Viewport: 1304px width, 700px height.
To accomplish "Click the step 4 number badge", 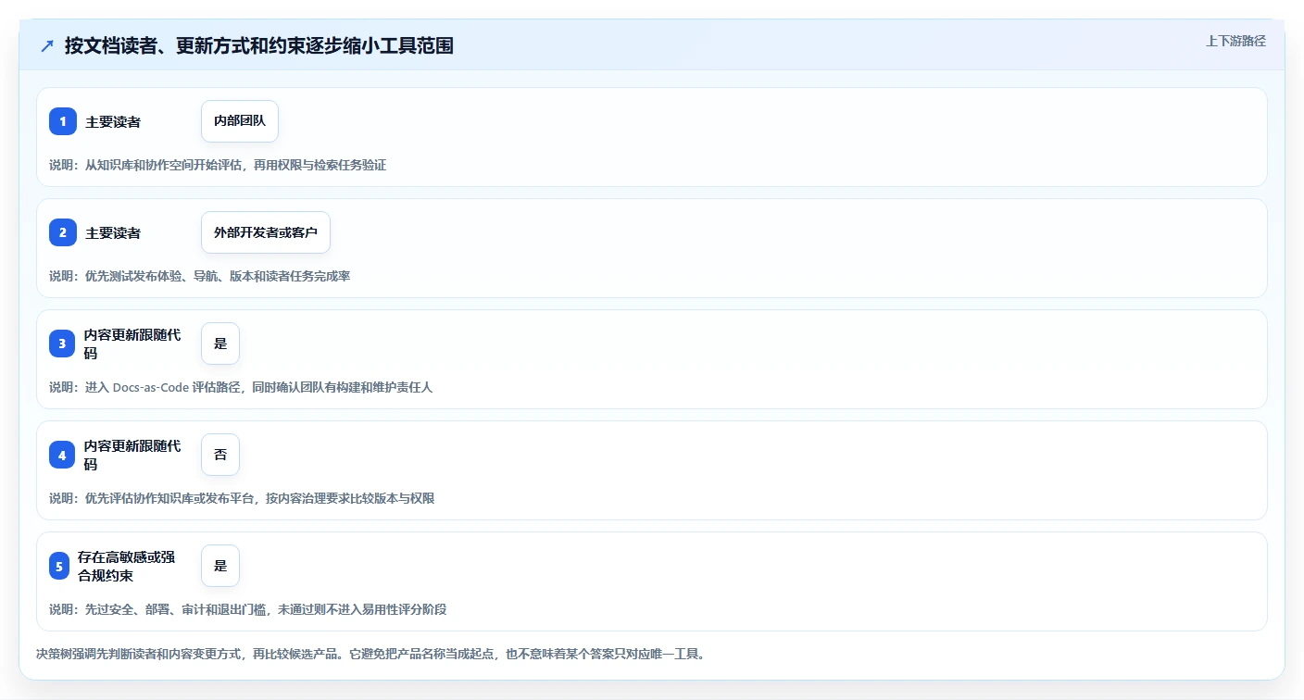I will click(x=62, y=455).
